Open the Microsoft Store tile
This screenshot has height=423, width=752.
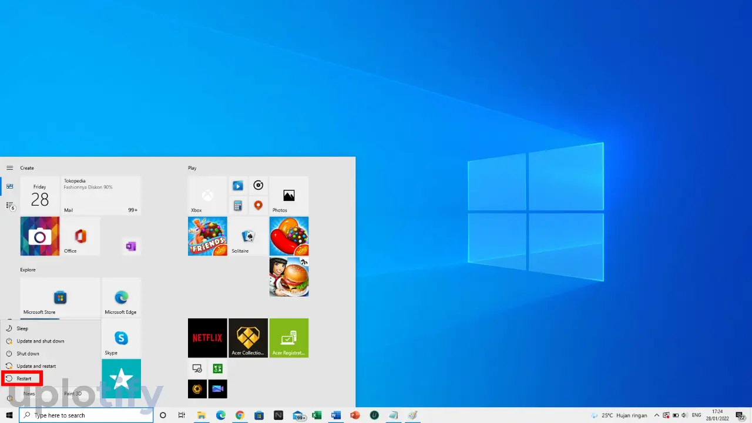pos(60,297)
